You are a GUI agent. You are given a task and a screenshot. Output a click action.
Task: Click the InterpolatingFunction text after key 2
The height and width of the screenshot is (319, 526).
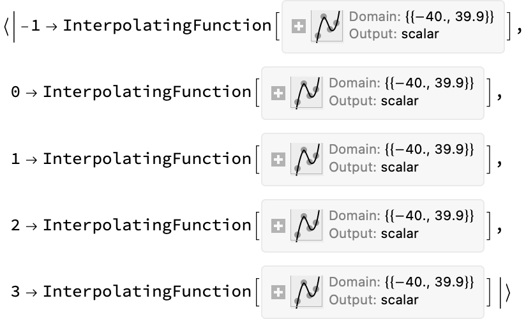147,226
